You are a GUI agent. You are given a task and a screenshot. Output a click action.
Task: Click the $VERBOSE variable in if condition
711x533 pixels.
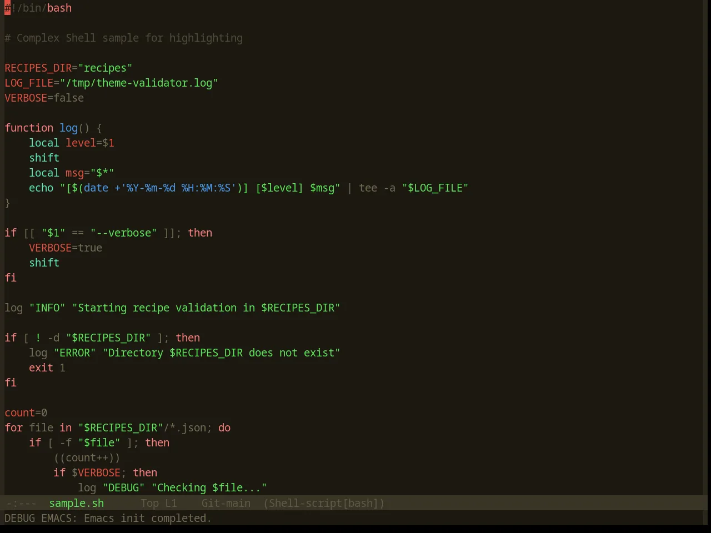(96, 472)
